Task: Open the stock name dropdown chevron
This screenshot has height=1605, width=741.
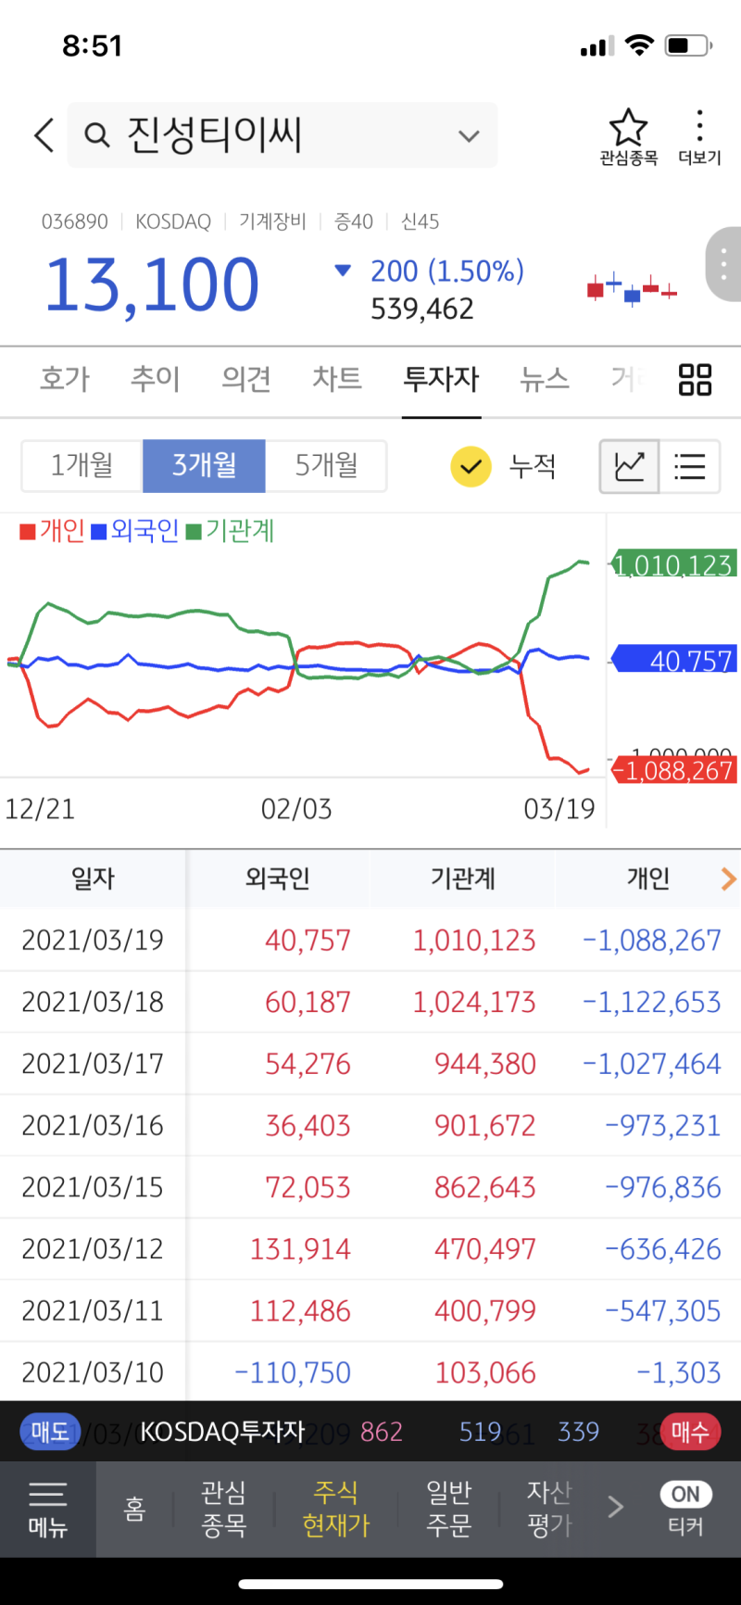Action: (x=469, y=135)
